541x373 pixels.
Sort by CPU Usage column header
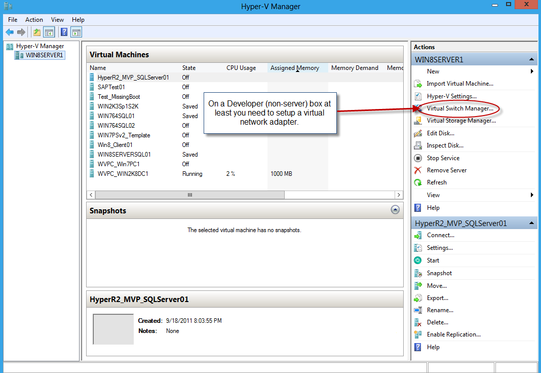point(241,68)
